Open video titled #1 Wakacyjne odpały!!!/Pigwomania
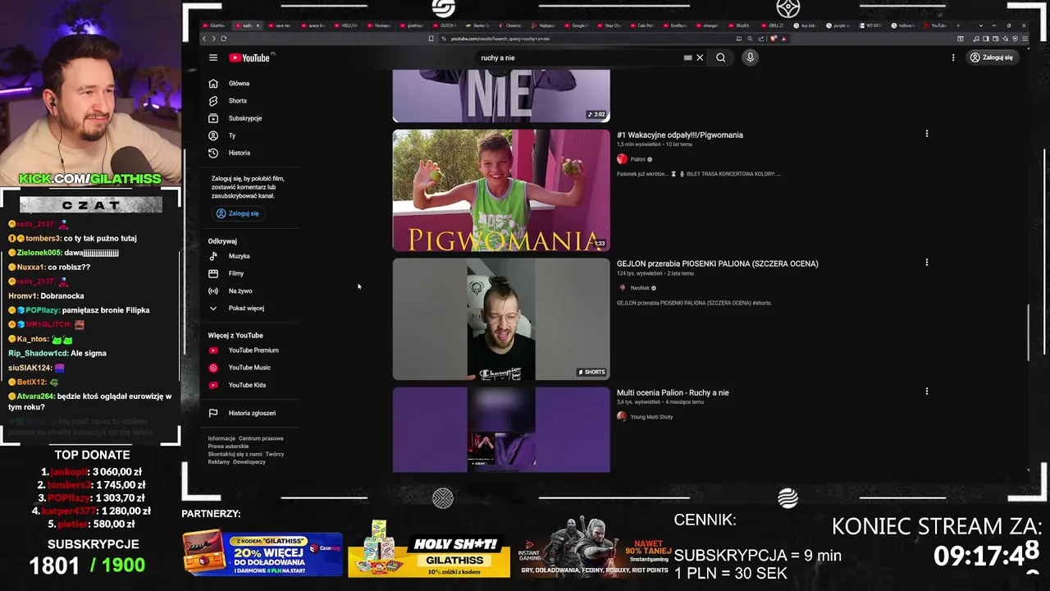The width and height of the screenshot is (1050, 591). pyautogui.click(x=680, y=135)
